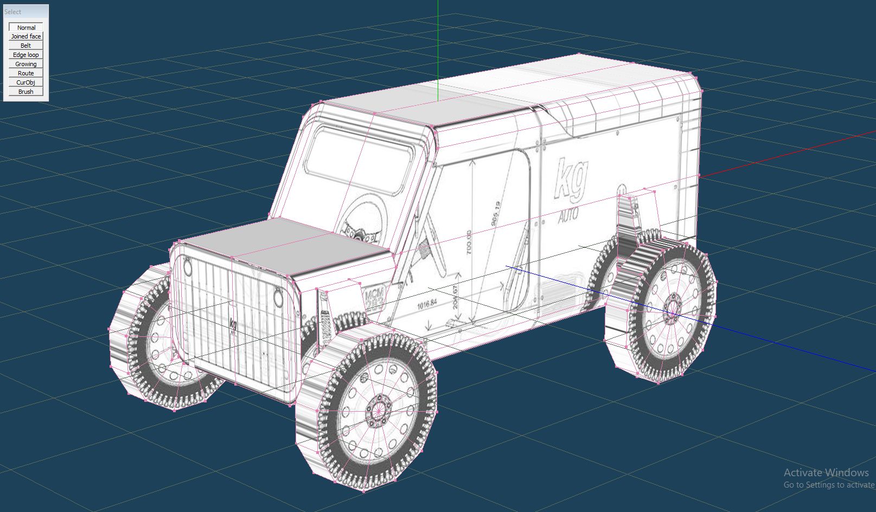876x512 pixels.
Task: Click the small kg badge on grille
Action: tap(233, 324)
